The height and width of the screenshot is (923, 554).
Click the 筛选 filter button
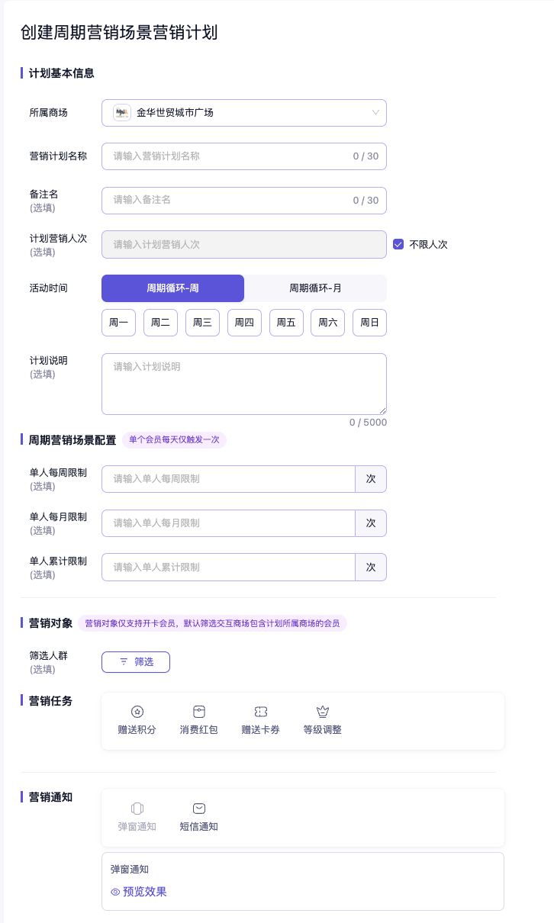pyautogui.click(x=136, y=662)
